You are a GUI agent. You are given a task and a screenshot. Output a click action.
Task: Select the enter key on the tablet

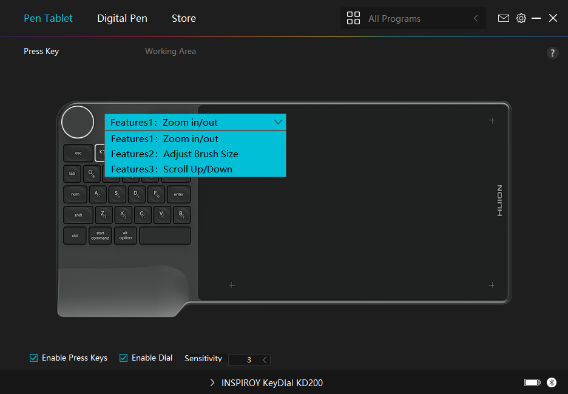pyautogui.click(x=178, y=194)
